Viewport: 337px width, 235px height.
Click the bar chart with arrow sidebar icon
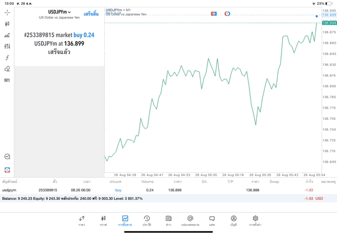click(7, 35)
